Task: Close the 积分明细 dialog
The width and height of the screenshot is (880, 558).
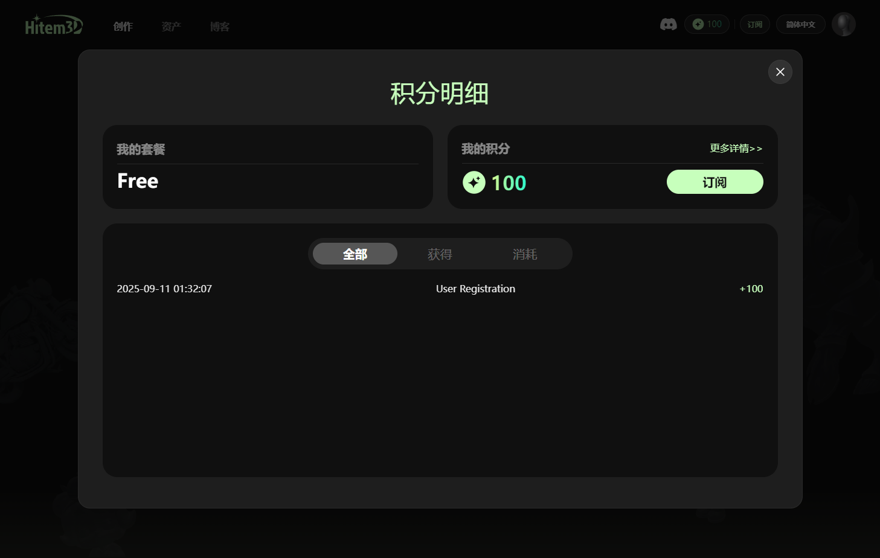Action: pyautogui.click(x=780, y=72)
